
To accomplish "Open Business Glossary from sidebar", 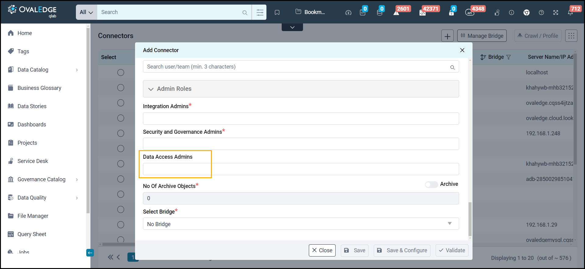I will pyautogui.click(x=39, y=88).
